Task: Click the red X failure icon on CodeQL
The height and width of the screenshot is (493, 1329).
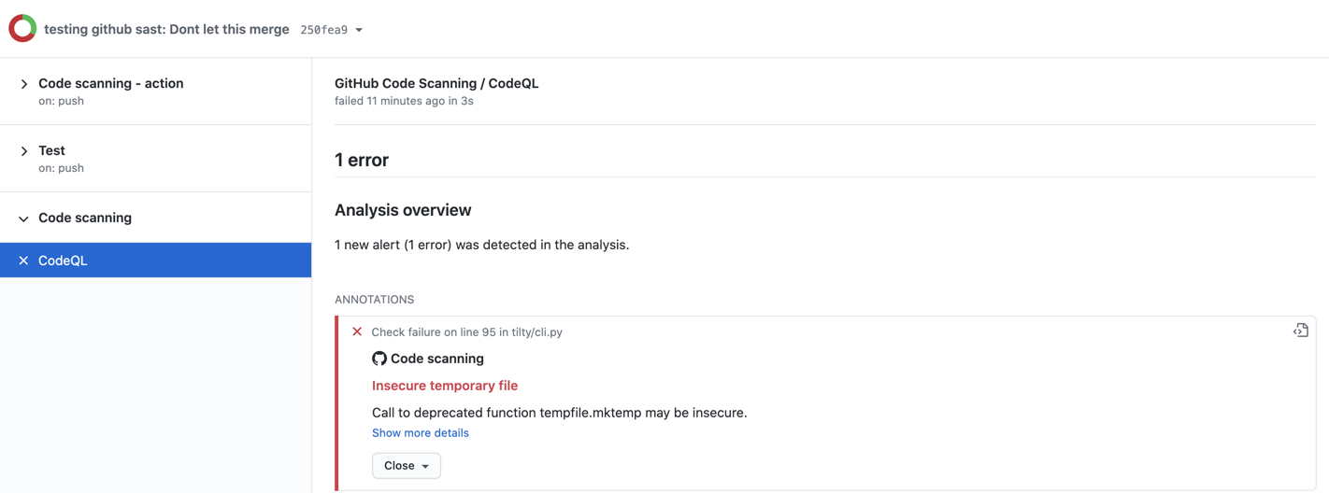Action: [x=23, y=261]
